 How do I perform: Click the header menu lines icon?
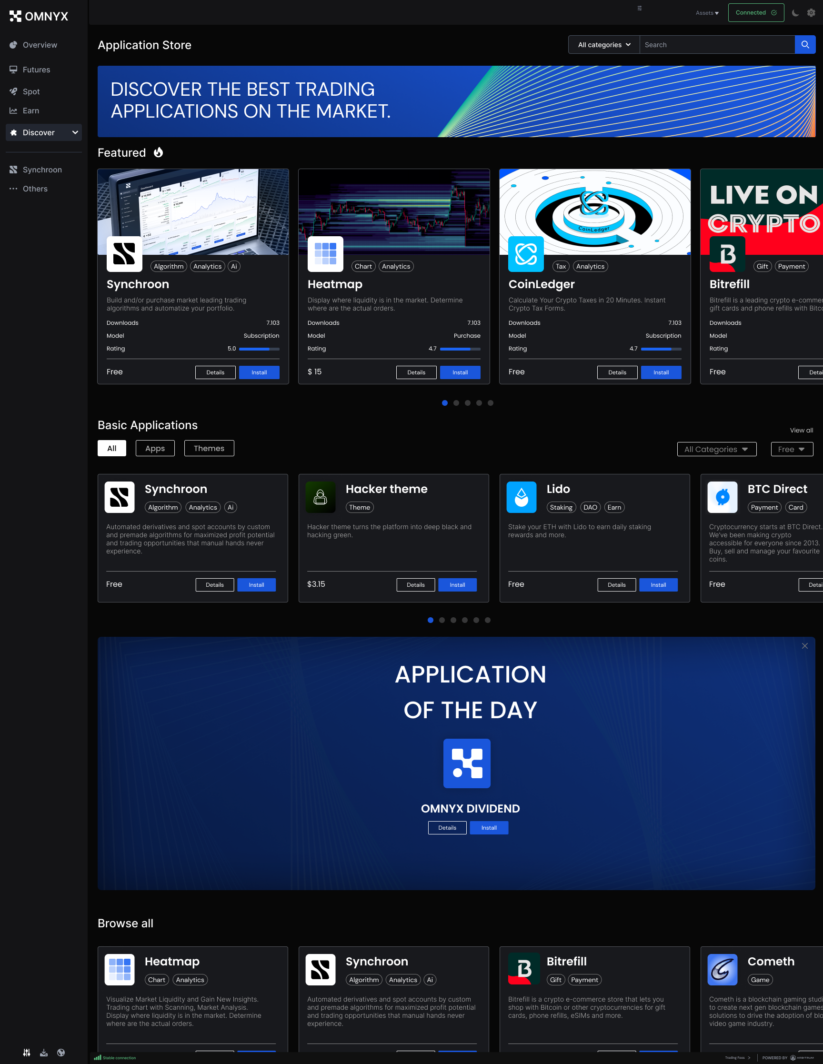click(639, 8)
